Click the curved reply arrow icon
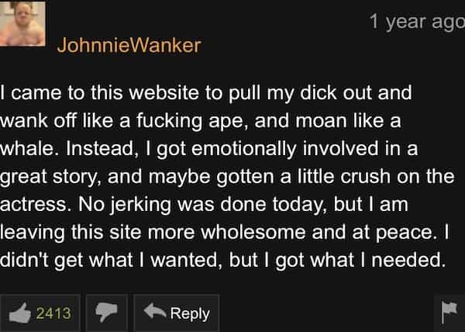 pyautogui.click(x=155, y=311)
